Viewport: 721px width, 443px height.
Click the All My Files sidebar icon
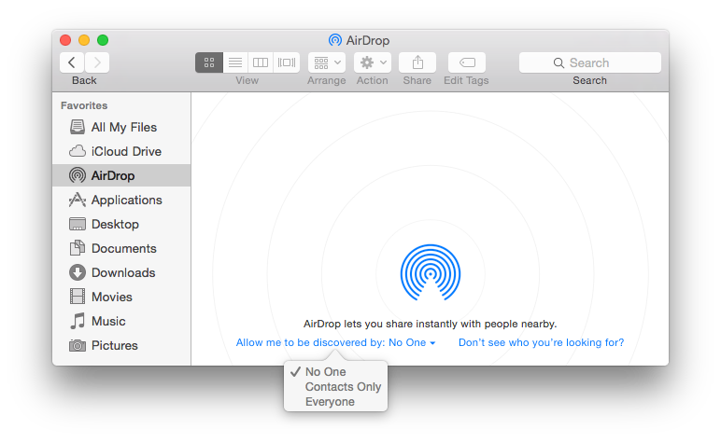[78, 127]
